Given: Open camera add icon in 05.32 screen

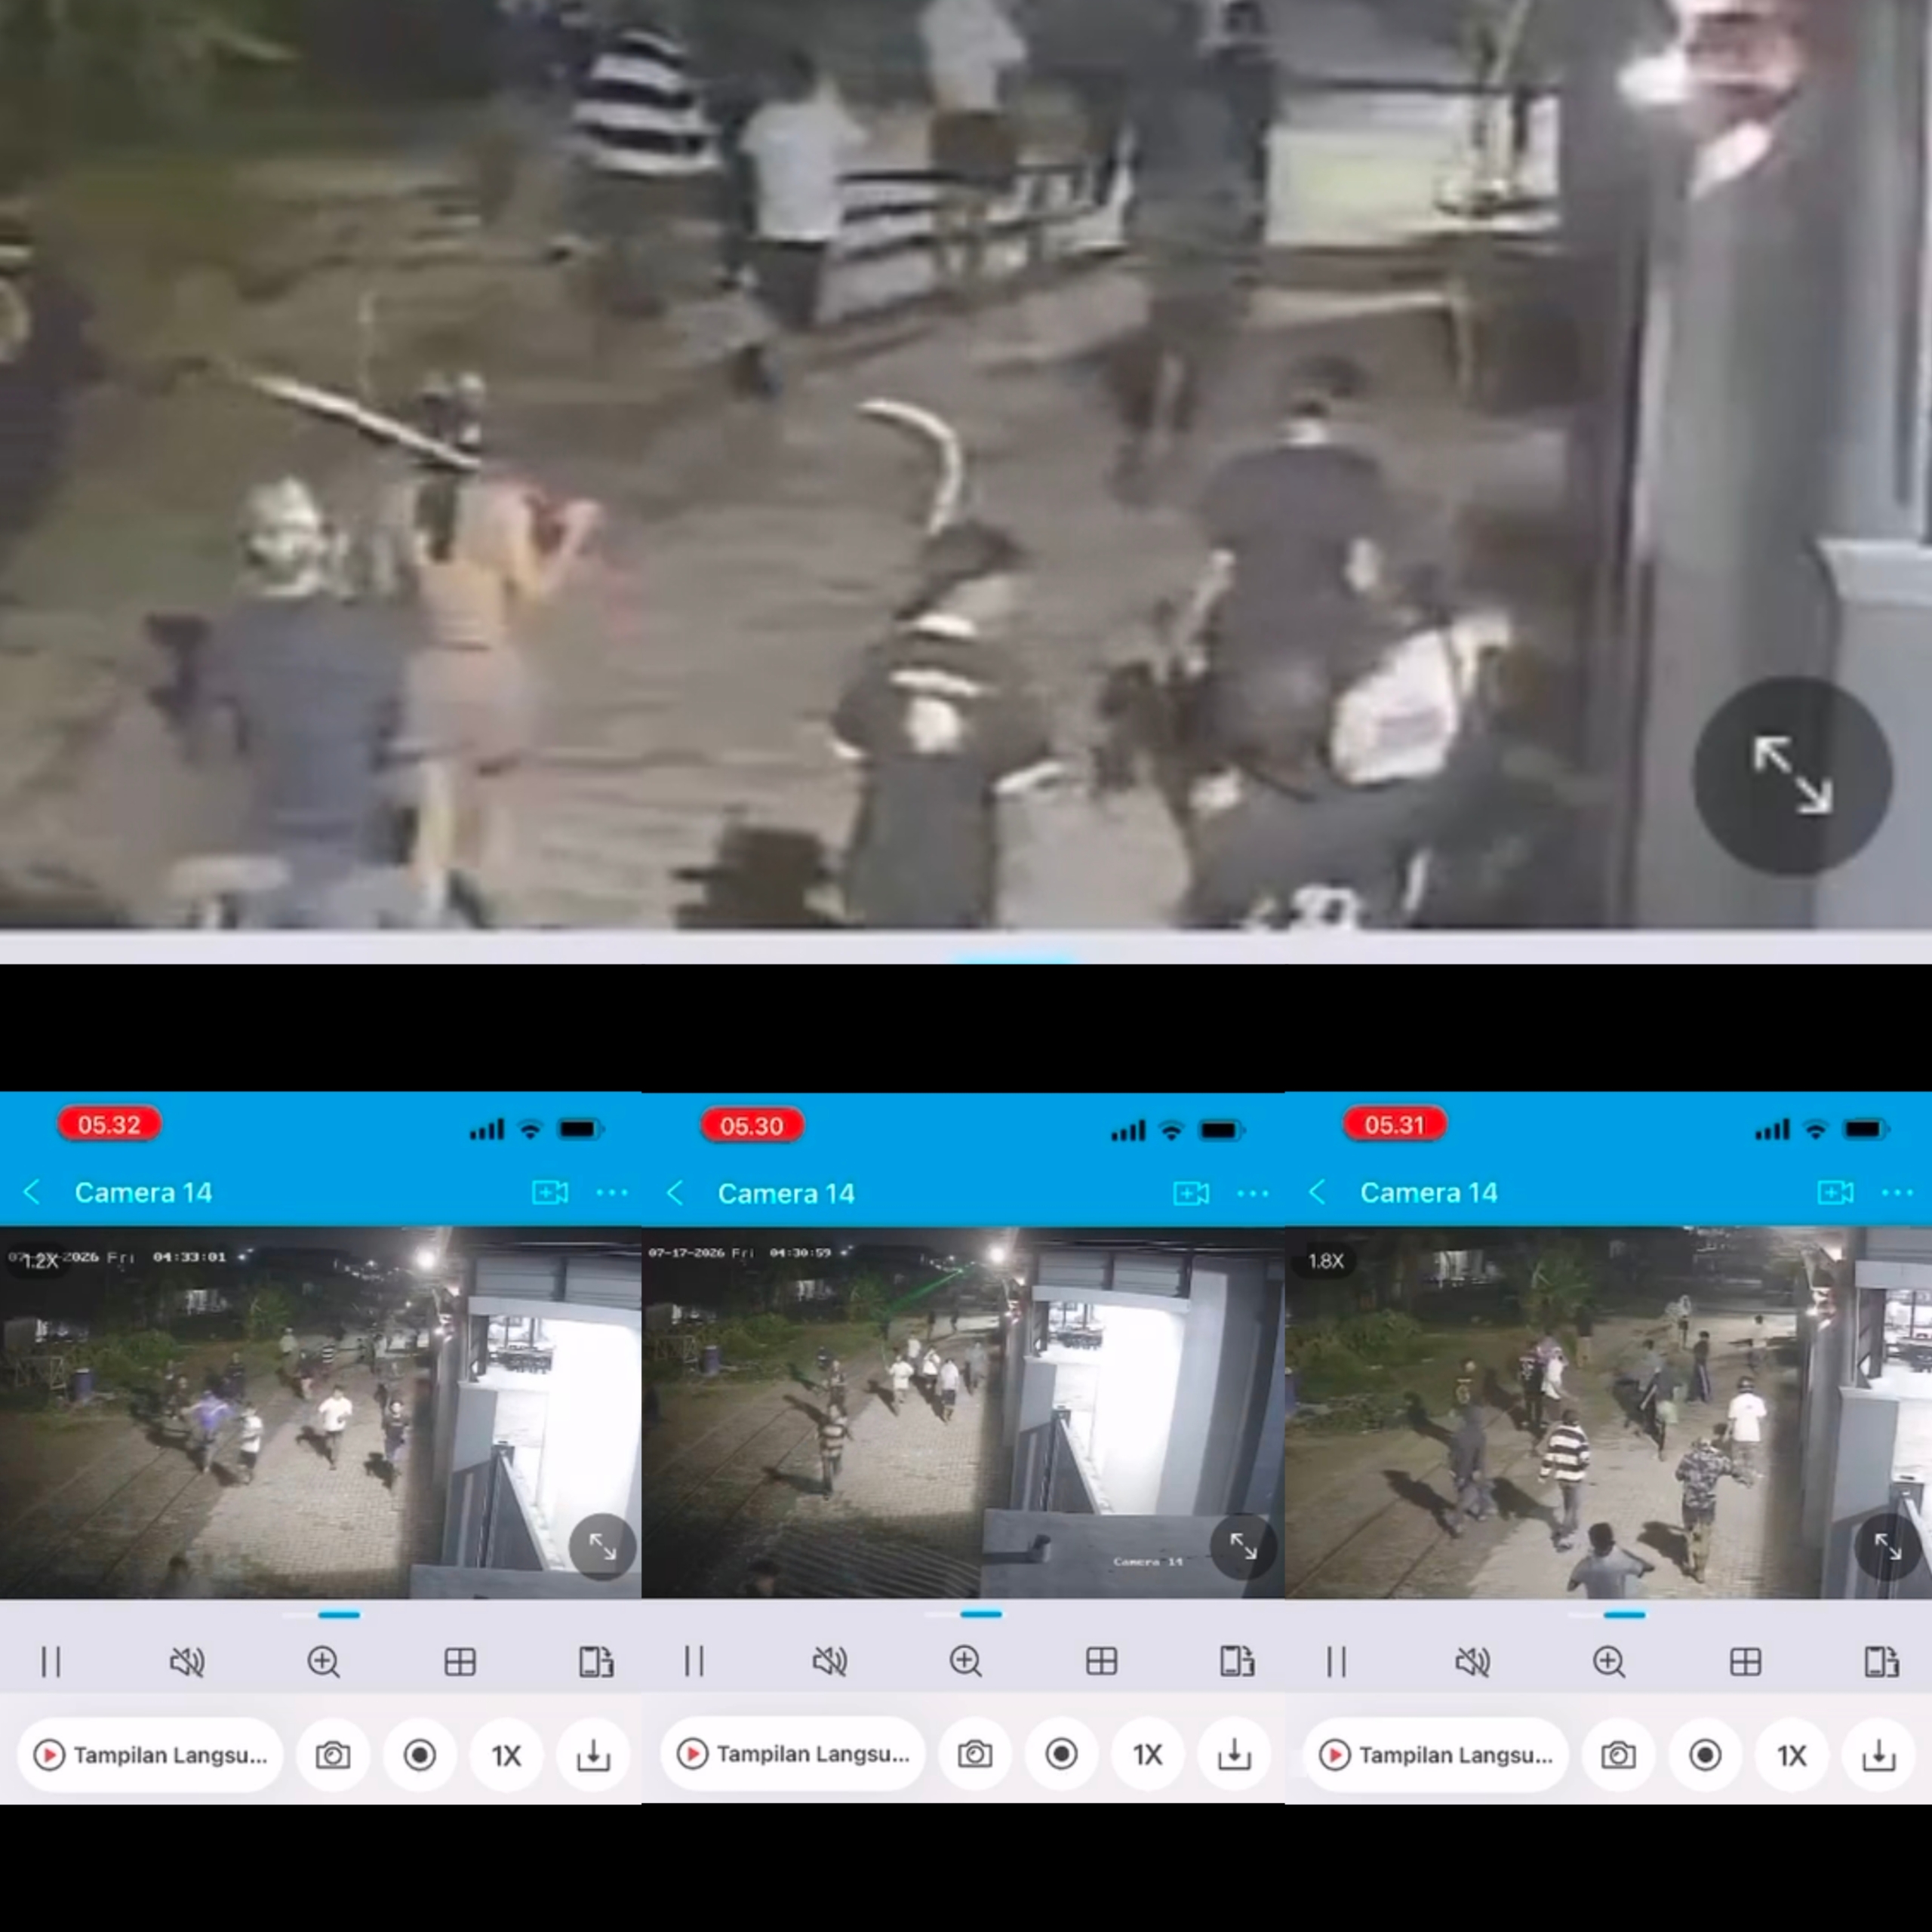Looking at the screenshot, I should point(550,1192).
